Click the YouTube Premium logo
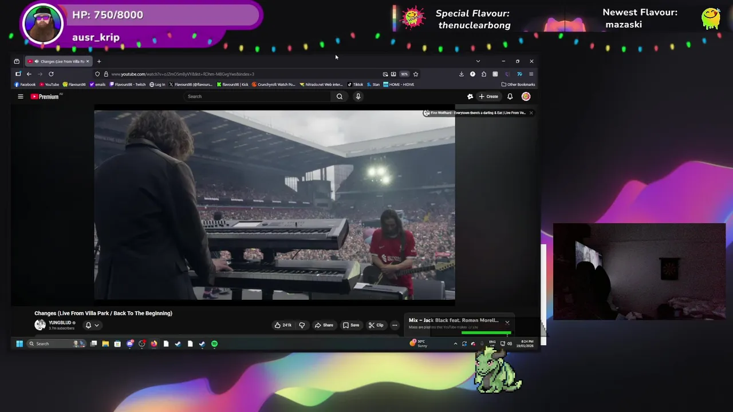Screen dimensions: 733x412 pyautogui.click(x=45, y=97)
